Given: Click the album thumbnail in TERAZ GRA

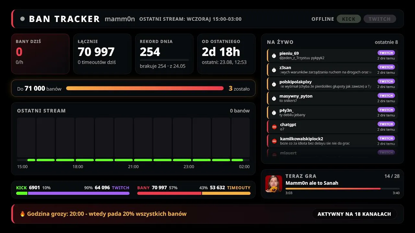Looking at the screenshot, I should point(274,184).
